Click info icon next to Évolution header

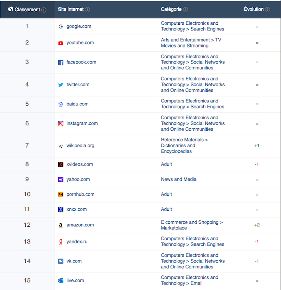pyautogui.click(x=267, y=10)
